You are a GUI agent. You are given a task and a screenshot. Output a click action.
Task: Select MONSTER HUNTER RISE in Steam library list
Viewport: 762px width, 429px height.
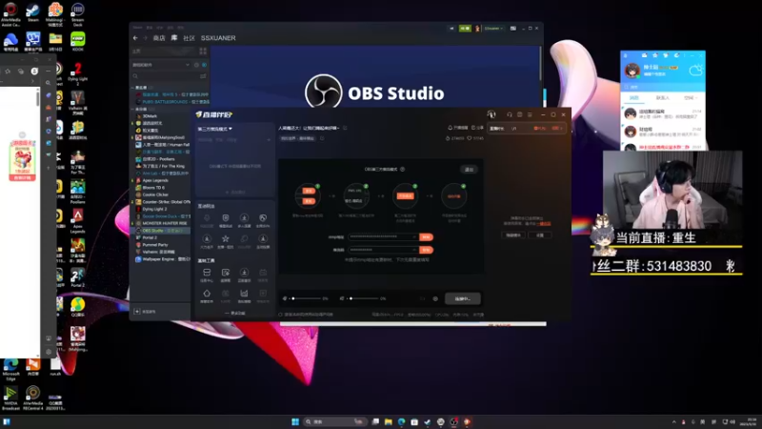click(164, 223)
